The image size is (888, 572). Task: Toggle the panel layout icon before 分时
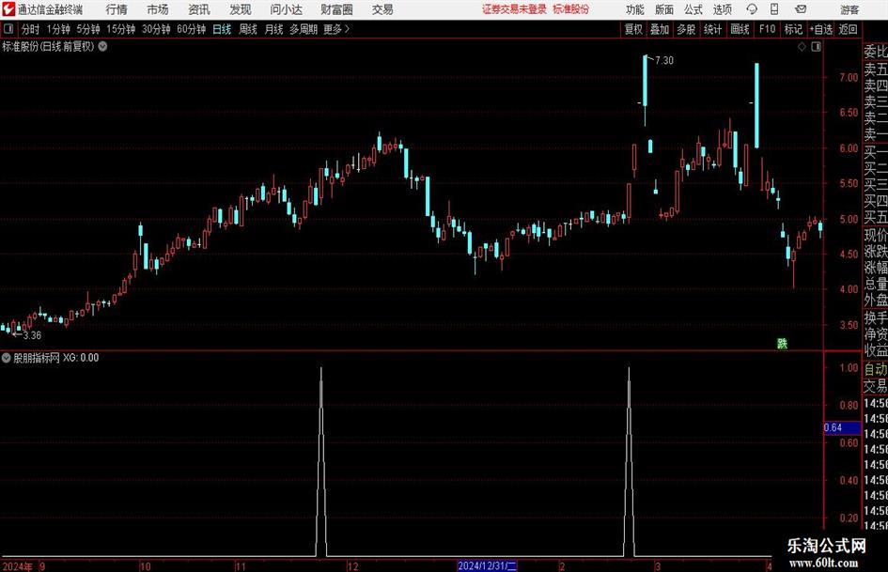tap(8, 29)
